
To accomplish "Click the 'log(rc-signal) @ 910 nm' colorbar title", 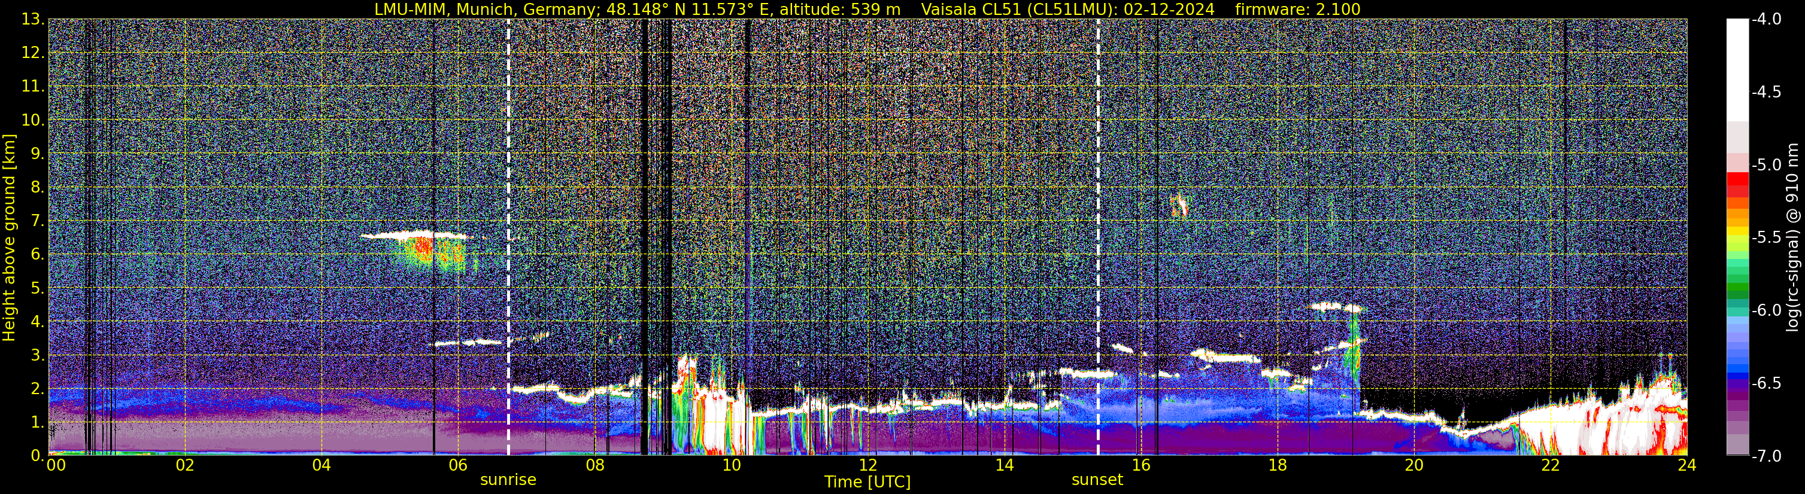I will [1794, 238].
